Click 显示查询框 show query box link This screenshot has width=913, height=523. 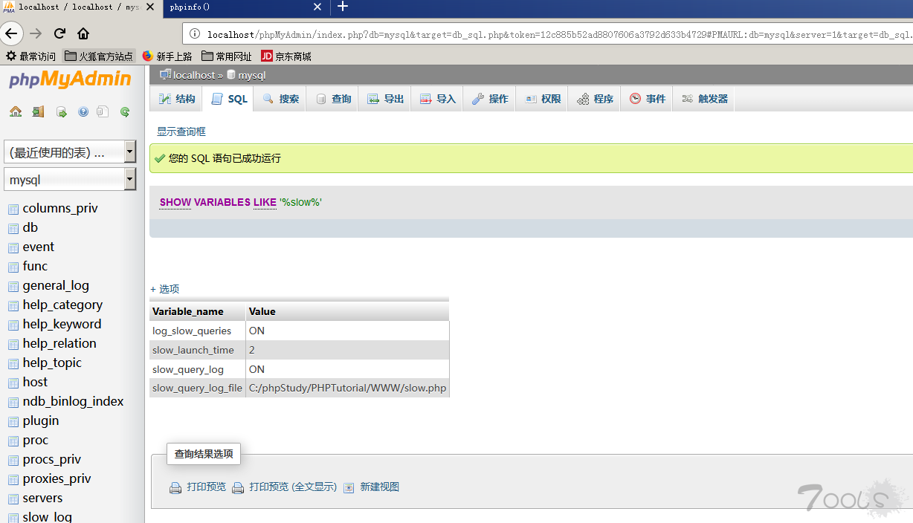point(181,131)
